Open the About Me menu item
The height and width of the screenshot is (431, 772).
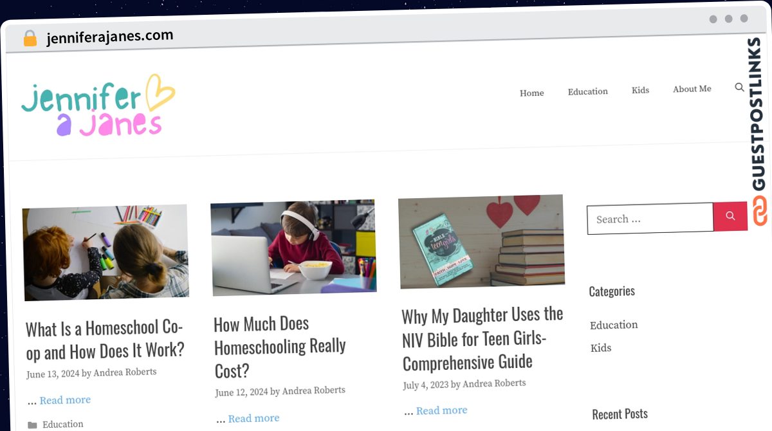click(x=692, y=89)
